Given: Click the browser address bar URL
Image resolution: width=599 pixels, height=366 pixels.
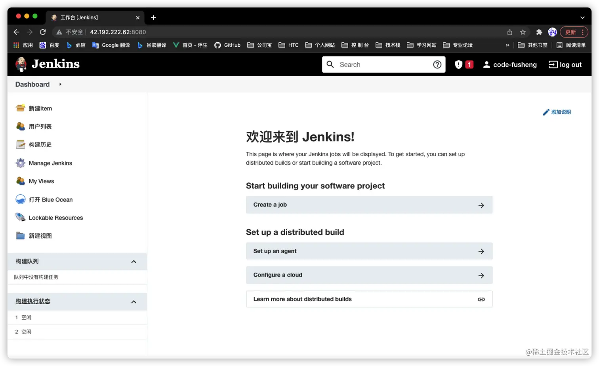Looking at the screenshot, I should point(118,32).
